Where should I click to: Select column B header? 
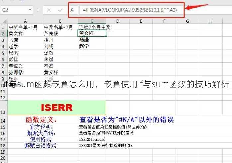(60, 21)
